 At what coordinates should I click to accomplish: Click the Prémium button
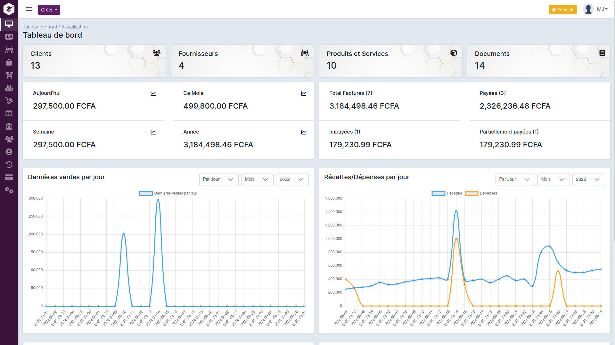click(563, 10)
